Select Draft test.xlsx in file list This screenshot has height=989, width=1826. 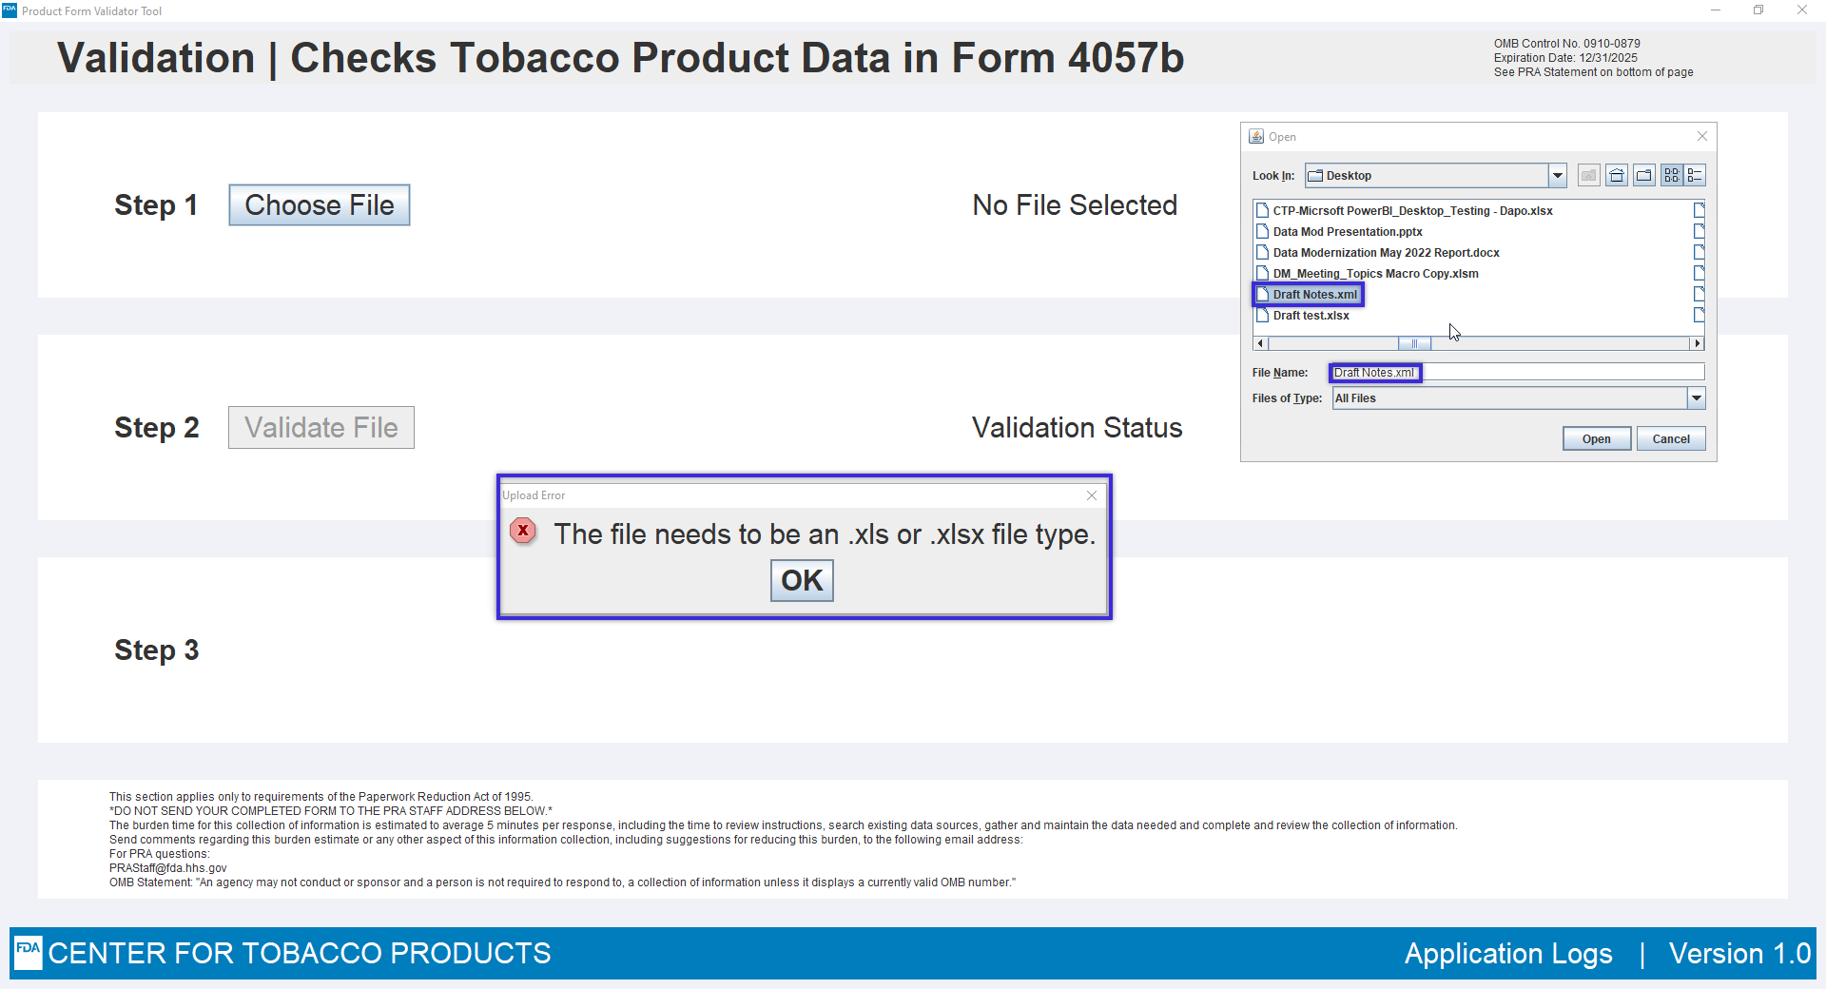[1311, 316]
